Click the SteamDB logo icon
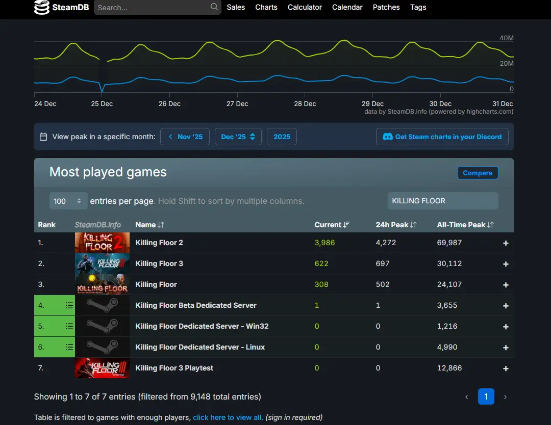 click(40, 7)
